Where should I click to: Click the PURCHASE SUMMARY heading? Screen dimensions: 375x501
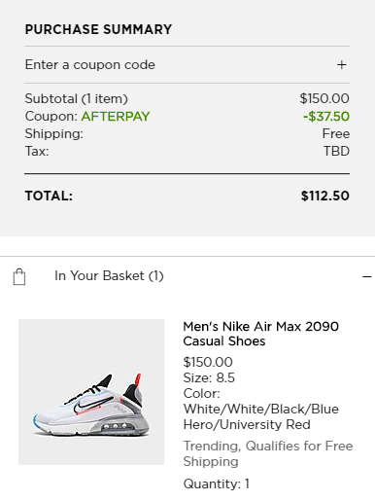(98, 29)
